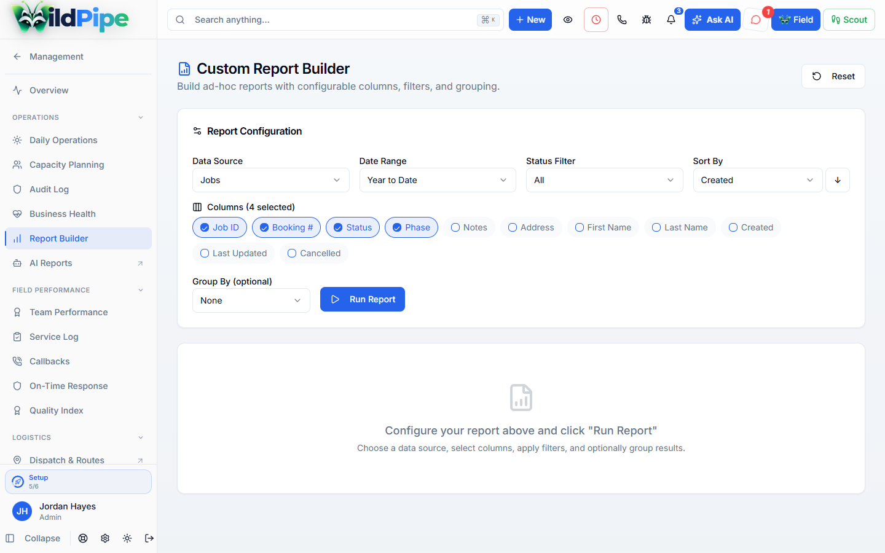
Task: Click the New button
Action: point(530,20)
